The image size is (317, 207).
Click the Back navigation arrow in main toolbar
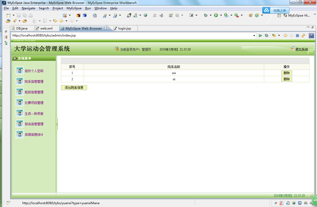tap(61, 21)
